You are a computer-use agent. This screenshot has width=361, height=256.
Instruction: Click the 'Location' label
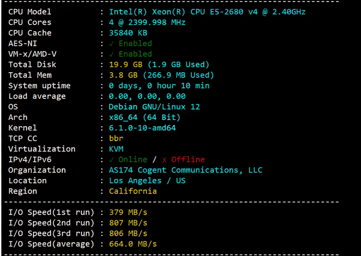tap(27, 181)
